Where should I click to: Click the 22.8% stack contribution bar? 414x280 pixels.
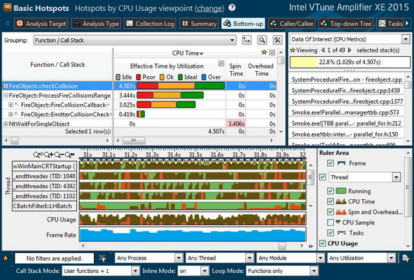[x=350, y=62]
